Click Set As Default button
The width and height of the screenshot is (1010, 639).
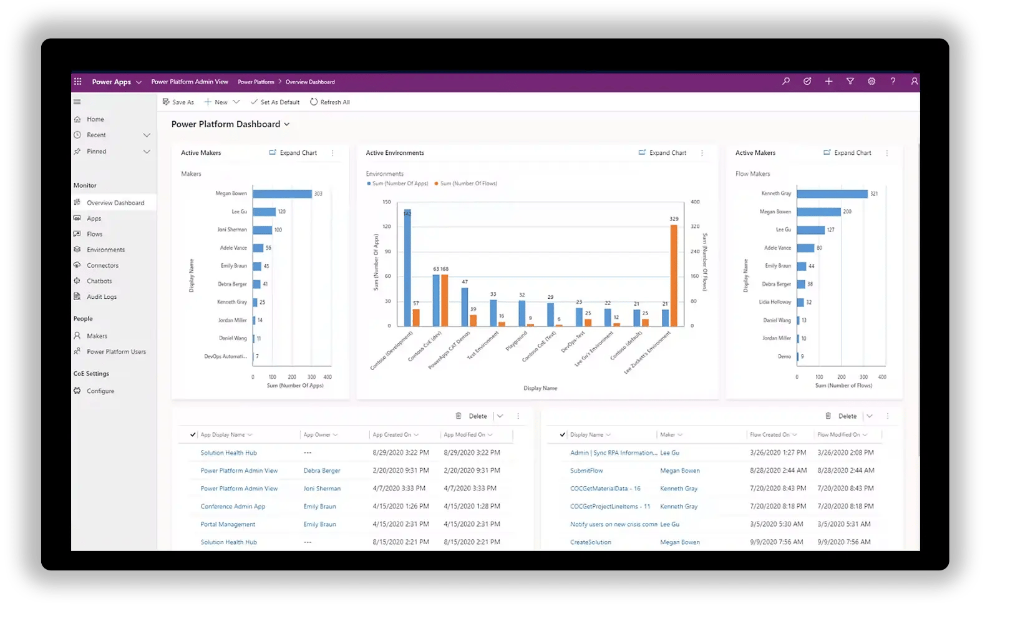[275, 102]
